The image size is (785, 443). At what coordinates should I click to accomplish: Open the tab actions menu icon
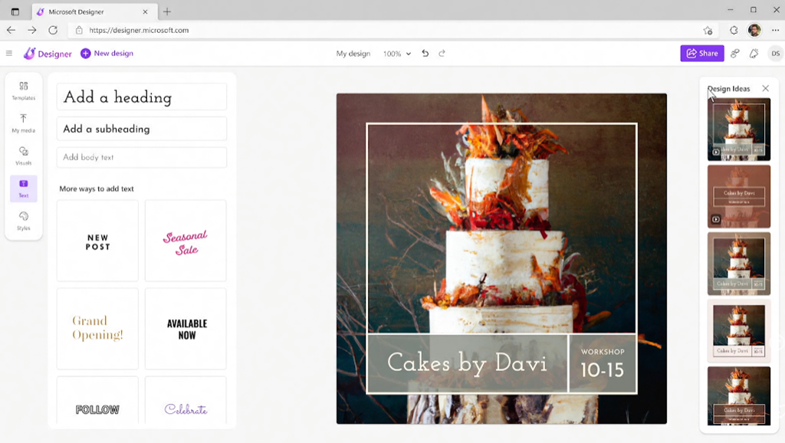pyautogui.click(x=15, y=11)
